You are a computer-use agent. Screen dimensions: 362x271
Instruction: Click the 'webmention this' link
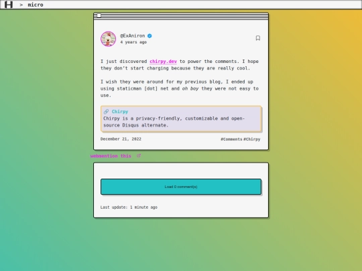point(111,156)
